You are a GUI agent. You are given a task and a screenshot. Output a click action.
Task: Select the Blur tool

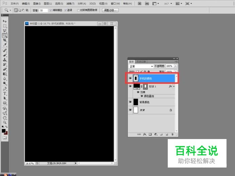click(x=5, y=79)
